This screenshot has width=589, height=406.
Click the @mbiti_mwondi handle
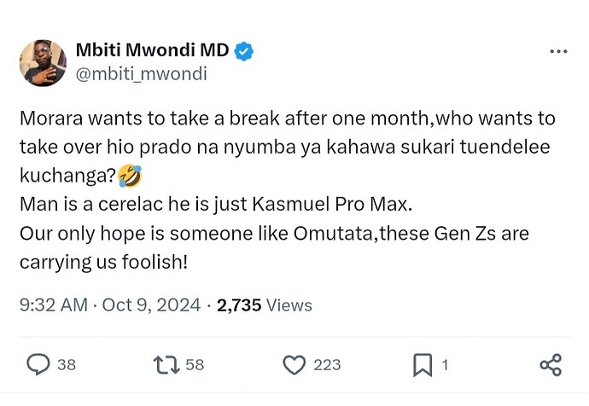(143, 74)
